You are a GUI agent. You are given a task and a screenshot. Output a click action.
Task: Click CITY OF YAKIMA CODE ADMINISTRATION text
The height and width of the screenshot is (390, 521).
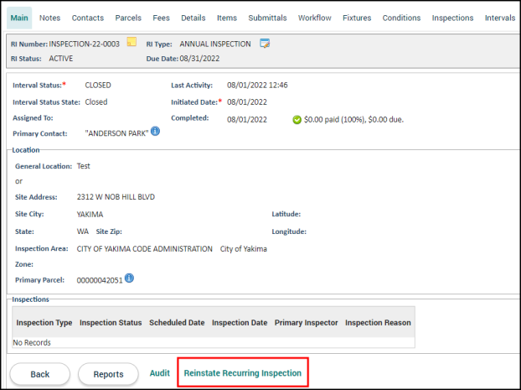(x=145, y=249)
